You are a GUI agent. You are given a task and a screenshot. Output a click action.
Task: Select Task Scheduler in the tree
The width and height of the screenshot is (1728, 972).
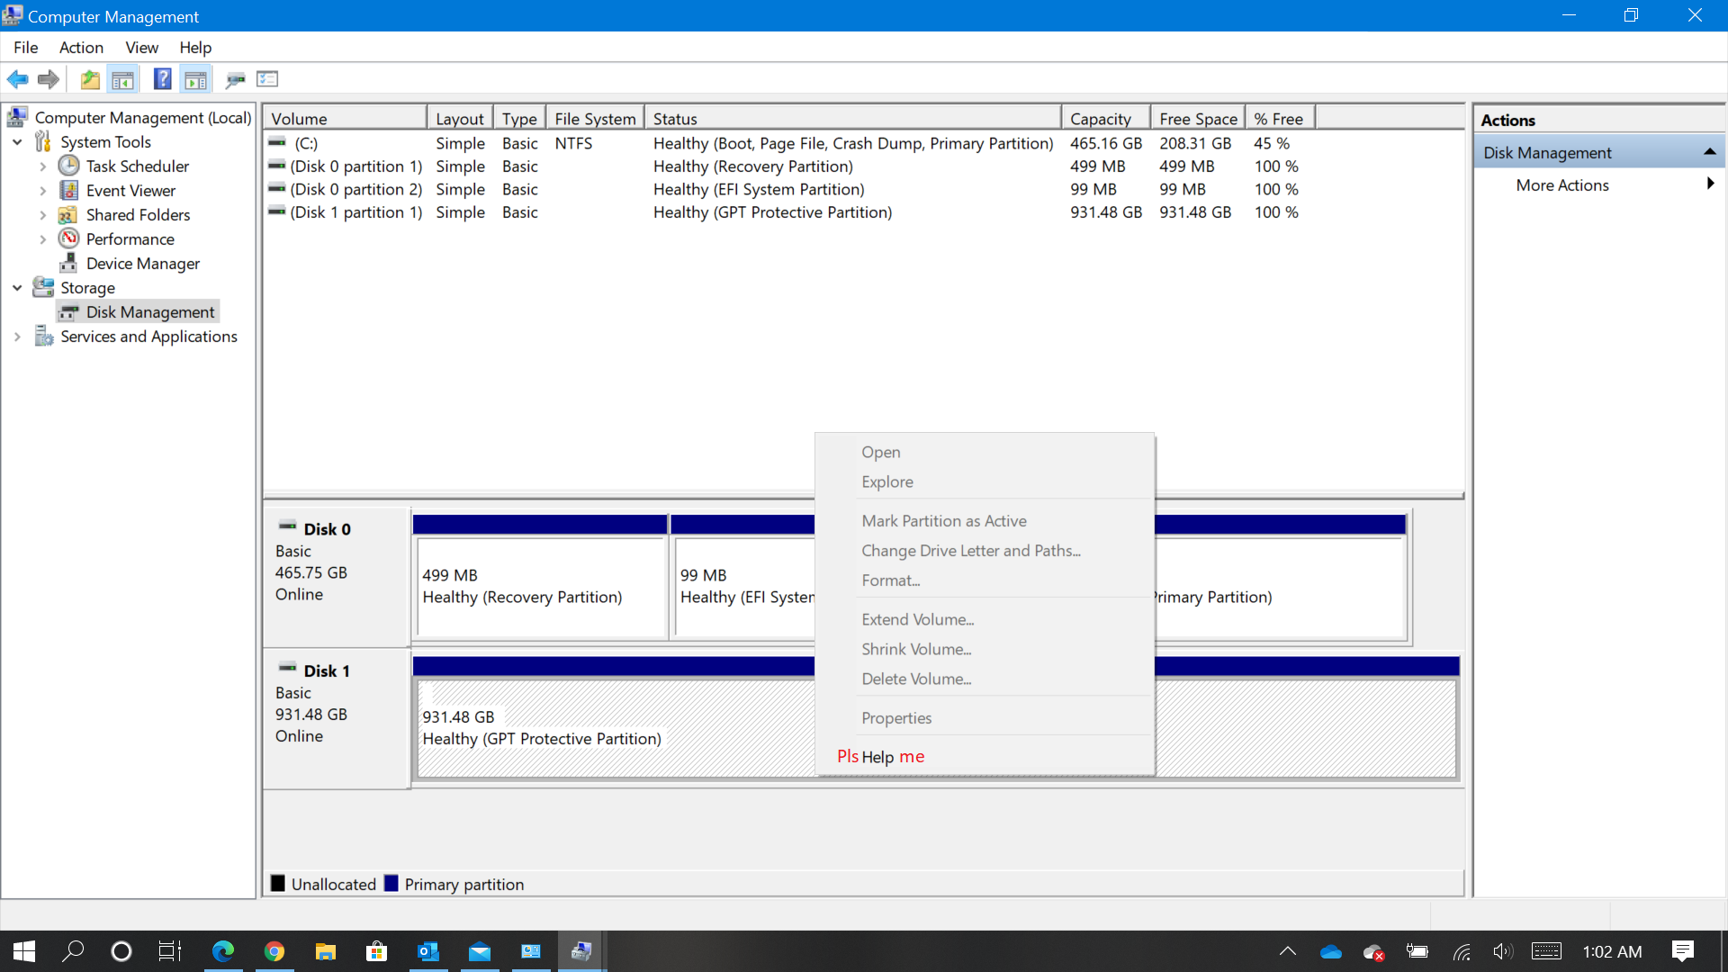[137, 166]
